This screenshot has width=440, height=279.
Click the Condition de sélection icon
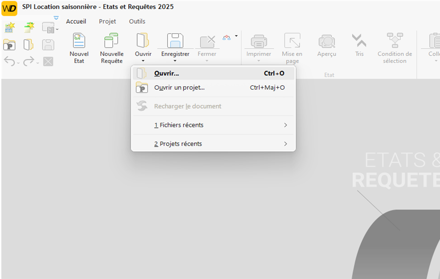click(x=394, y=41)
